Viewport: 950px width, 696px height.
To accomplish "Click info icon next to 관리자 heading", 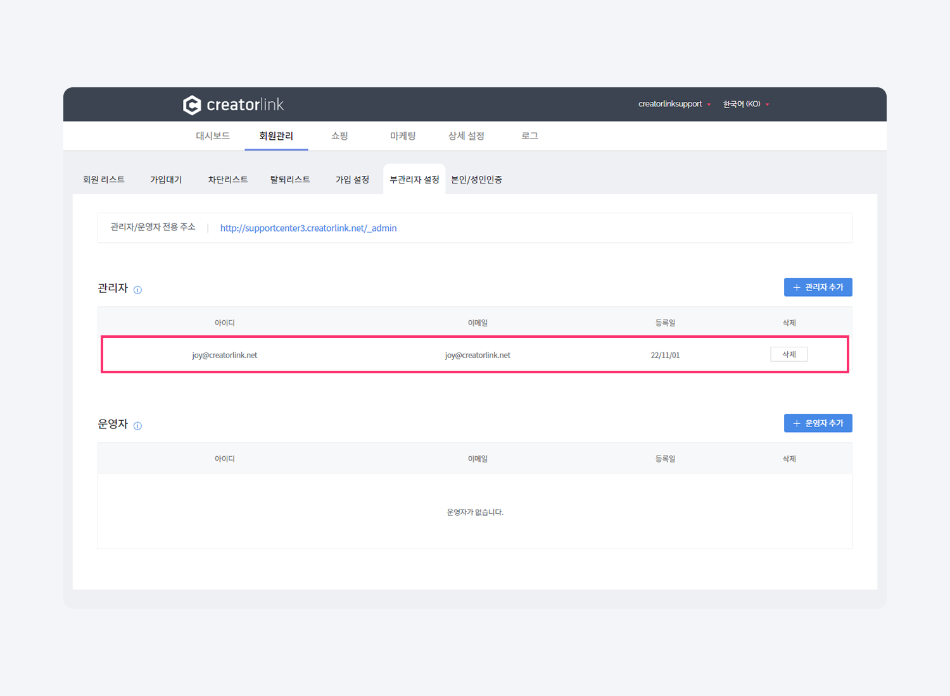I will (x=137, y=290).
